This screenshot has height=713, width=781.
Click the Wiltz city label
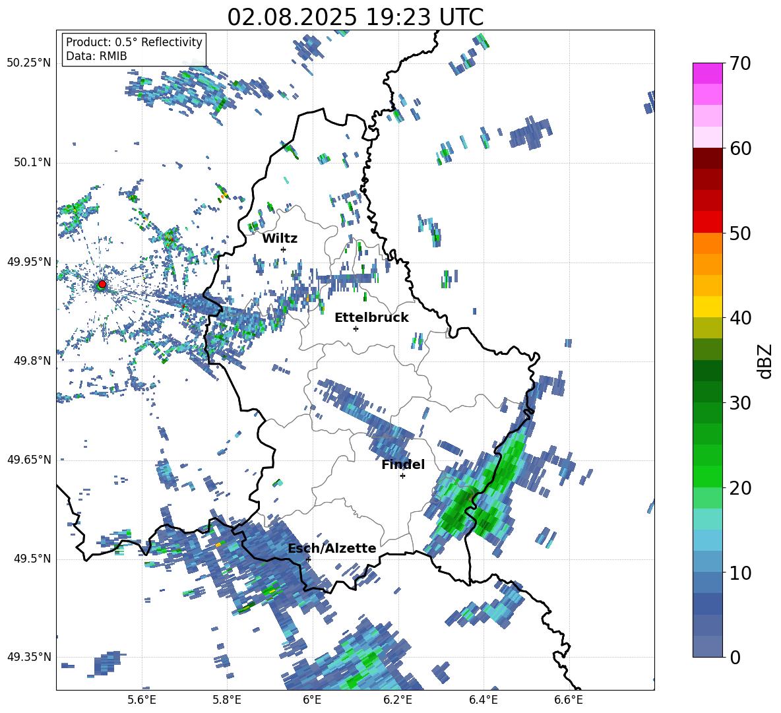pos(280,239)
